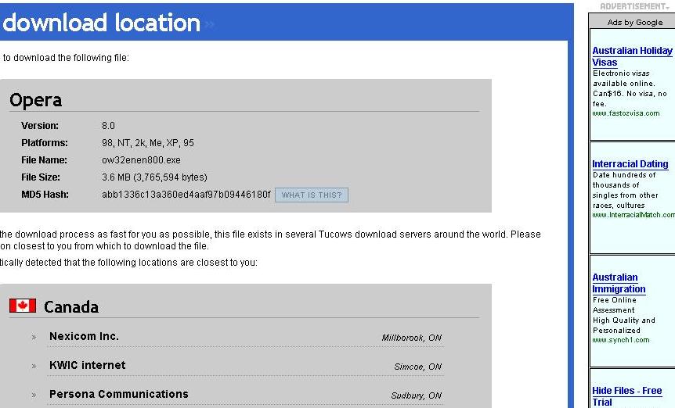Open the Persona Communications download mirror
The width and height of the screenshot is (675, 408).
click(x=119, y=394)
